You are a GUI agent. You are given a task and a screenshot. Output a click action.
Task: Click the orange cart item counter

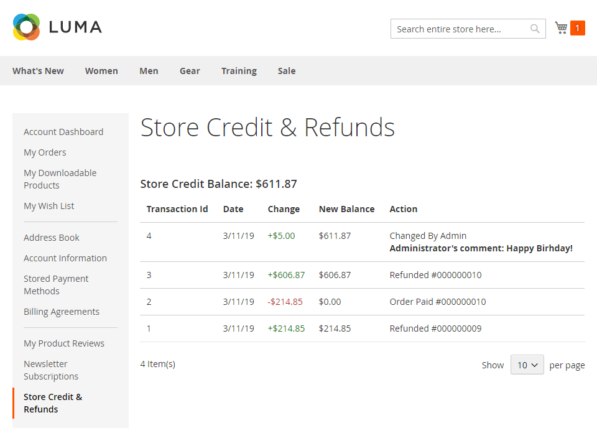click(x=578, y=28)
